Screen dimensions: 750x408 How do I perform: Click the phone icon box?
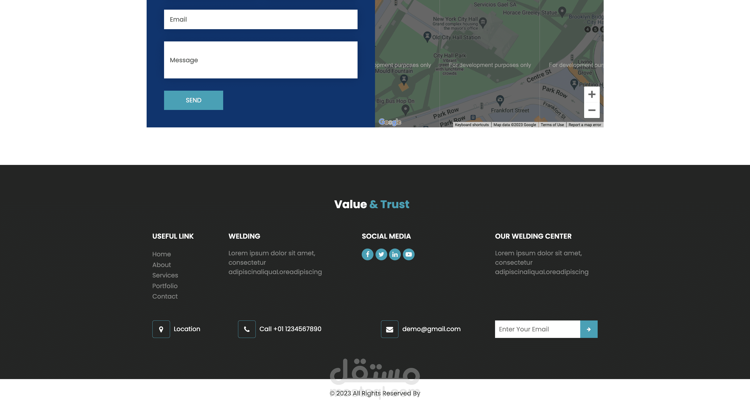[247, 329]
